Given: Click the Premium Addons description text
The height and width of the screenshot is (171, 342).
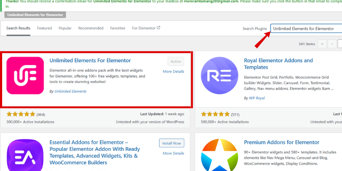Looking at the screenshot, I should tap(290, 158).
